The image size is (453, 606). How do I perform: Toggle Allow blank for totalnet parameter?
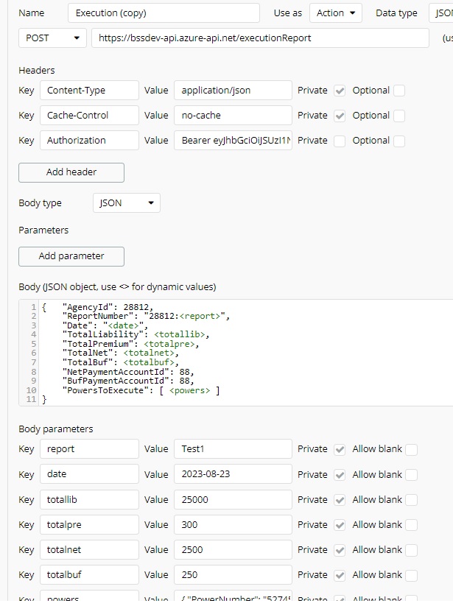coord(411,550)
